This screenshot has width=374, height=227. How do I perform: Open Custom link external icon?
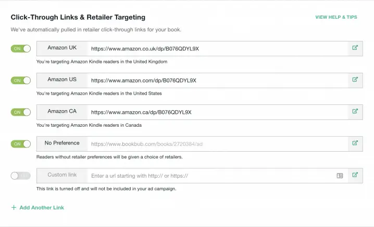pyautogui.click(x=355, y=175)
